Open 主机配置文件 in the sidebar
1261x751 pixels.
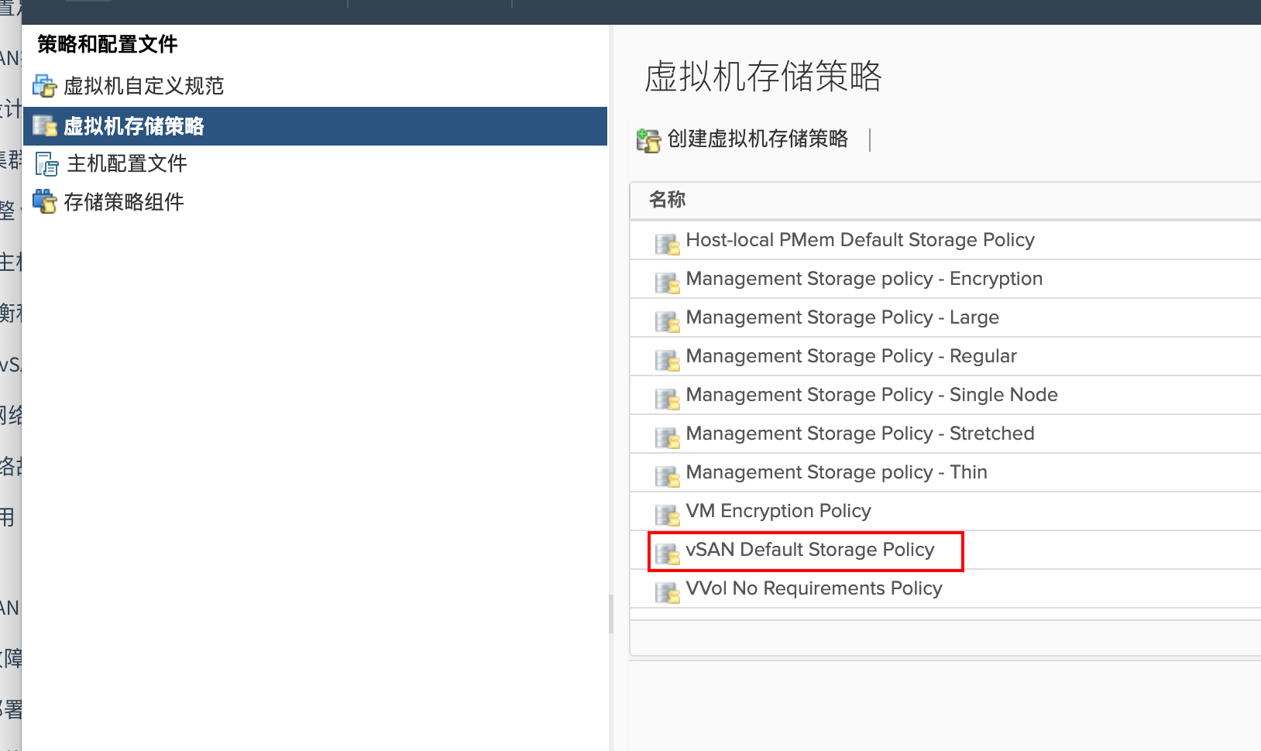(127, 163)
